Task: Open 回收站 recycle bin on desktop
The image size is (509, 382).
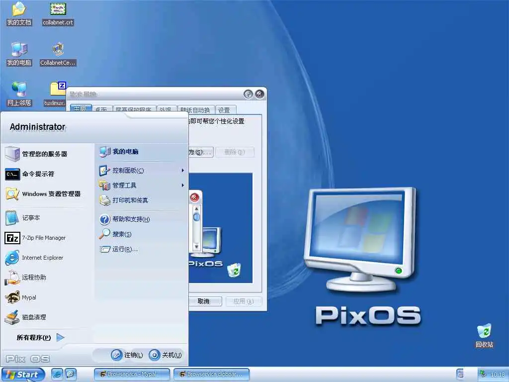Action: pos(484,336)
